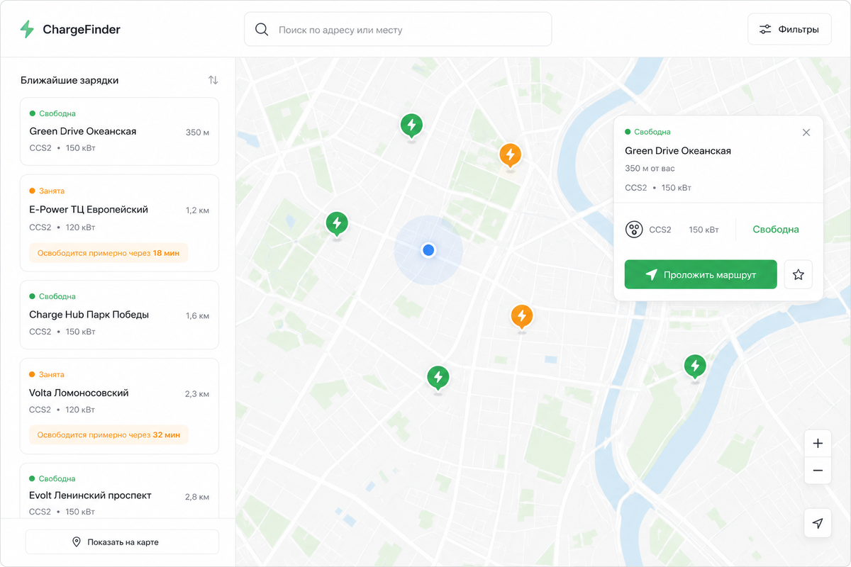This screenshot has height=567, width=851.
Task: Click the 2,8 км distance label
Action: pos(197,497)
